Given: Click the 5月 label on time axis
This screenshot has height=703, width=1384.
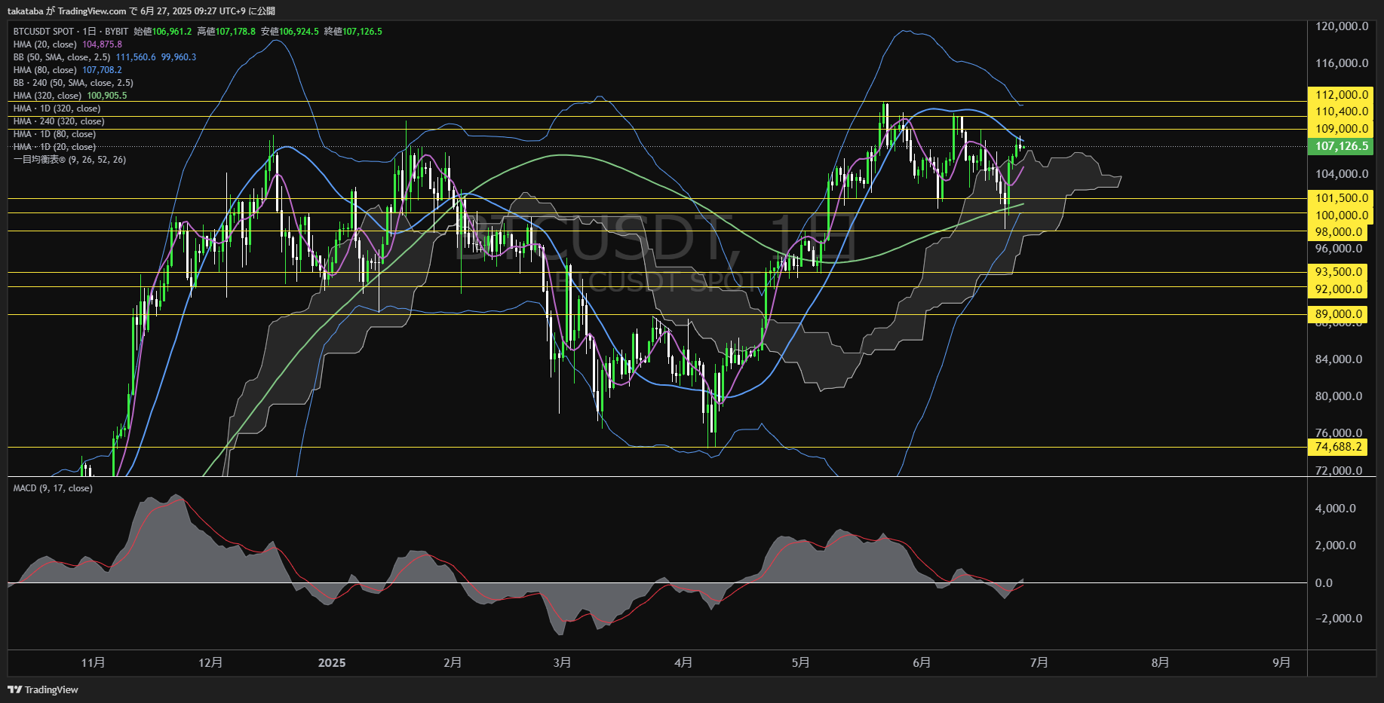Looking at the screenshot, I should pyautogui.click(x=801, y=662).
